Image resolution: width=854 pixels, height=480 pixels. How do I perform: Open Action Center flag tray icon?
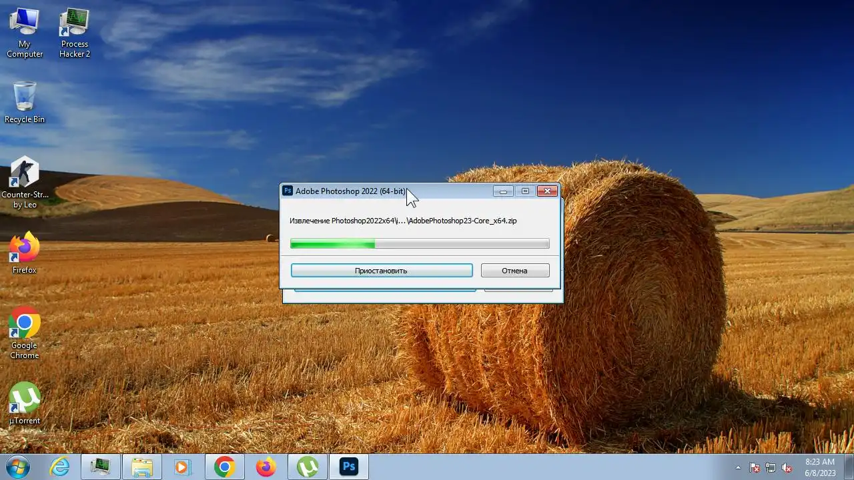tap(755, 467)
